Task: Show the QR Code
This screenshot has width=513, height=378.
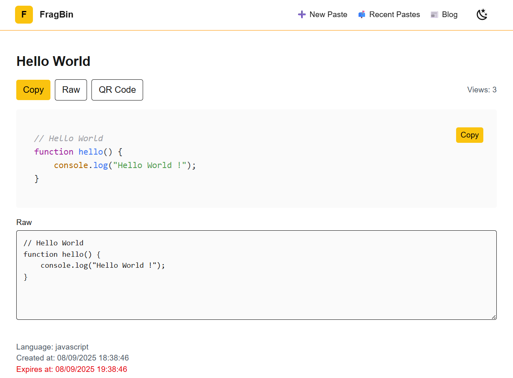Action: 117,90
